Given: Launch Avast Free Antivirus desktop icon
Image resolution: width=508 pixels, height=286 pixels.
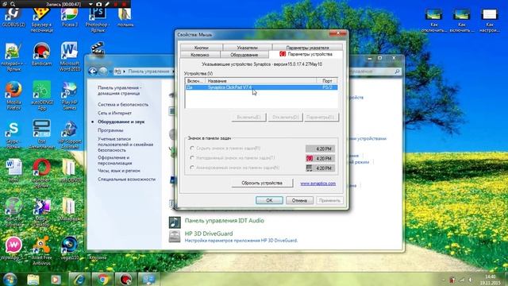Looking at the screenshot, I should 41,250.
